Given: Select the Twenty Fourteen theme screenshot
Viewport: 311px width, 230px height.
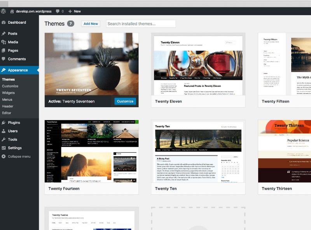Looking at the screenshot, I should 92,151.
